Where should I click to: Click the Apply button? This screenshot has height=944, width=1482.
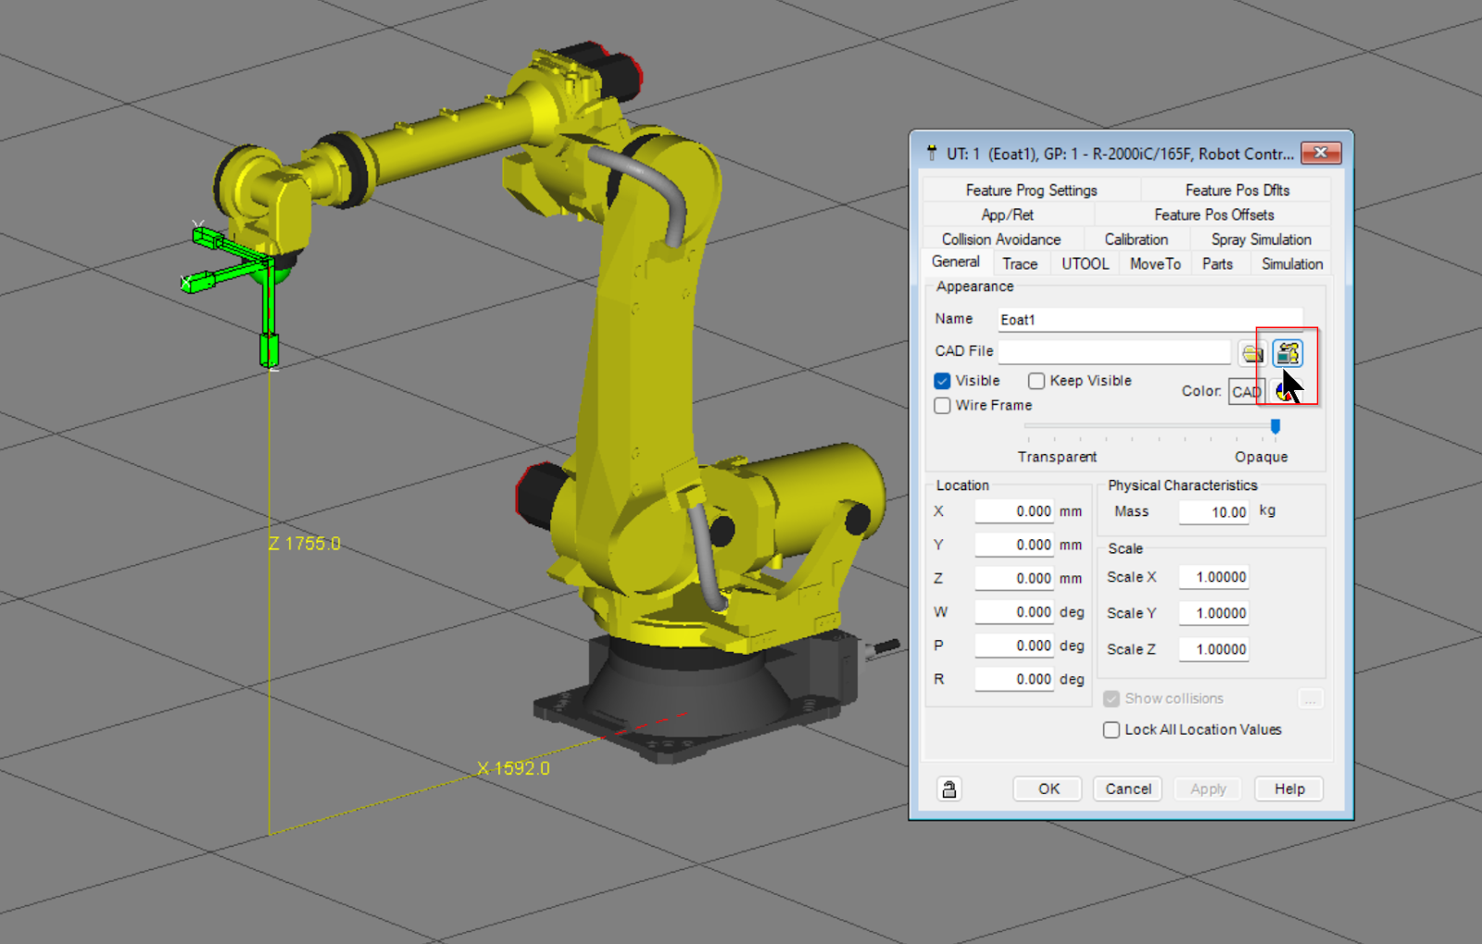1208,789
